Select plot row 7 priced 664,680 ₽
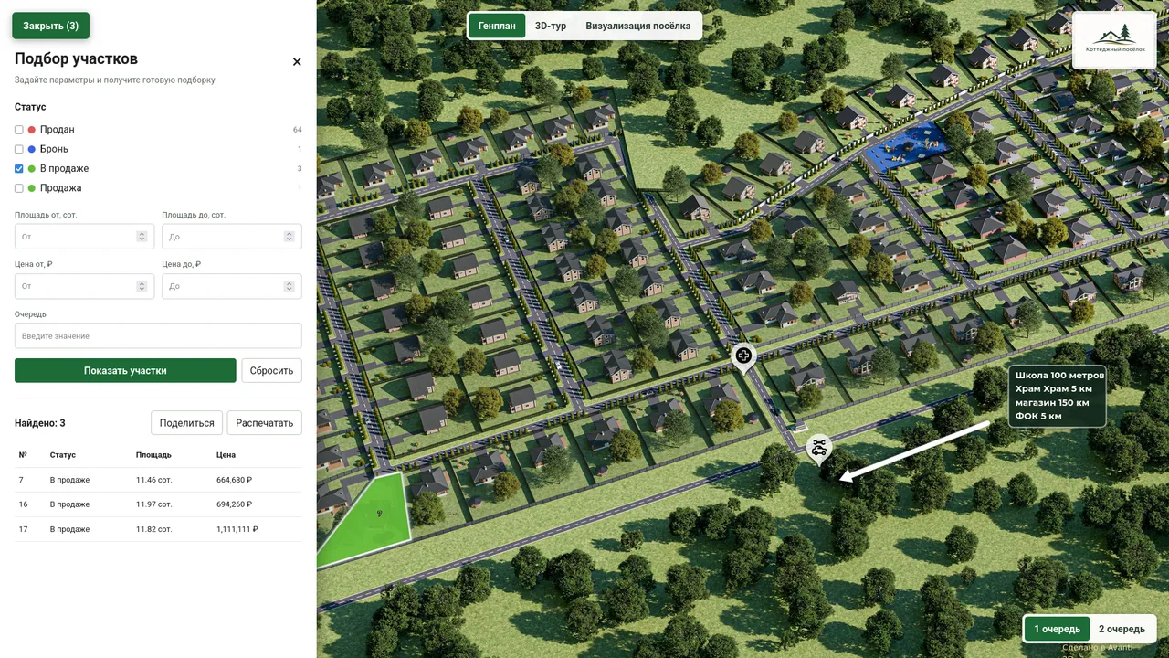Screen dimensions: 1169x658 (158, 480)
